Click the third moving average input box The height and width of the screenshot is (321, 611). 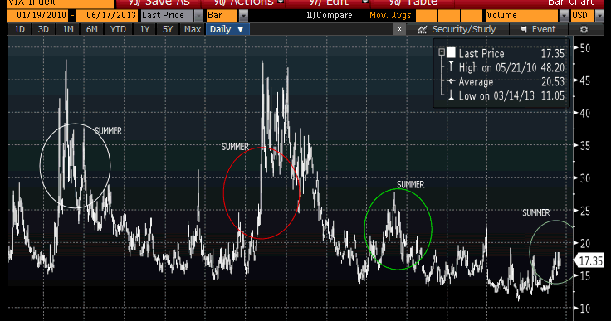tap(471, 16)
